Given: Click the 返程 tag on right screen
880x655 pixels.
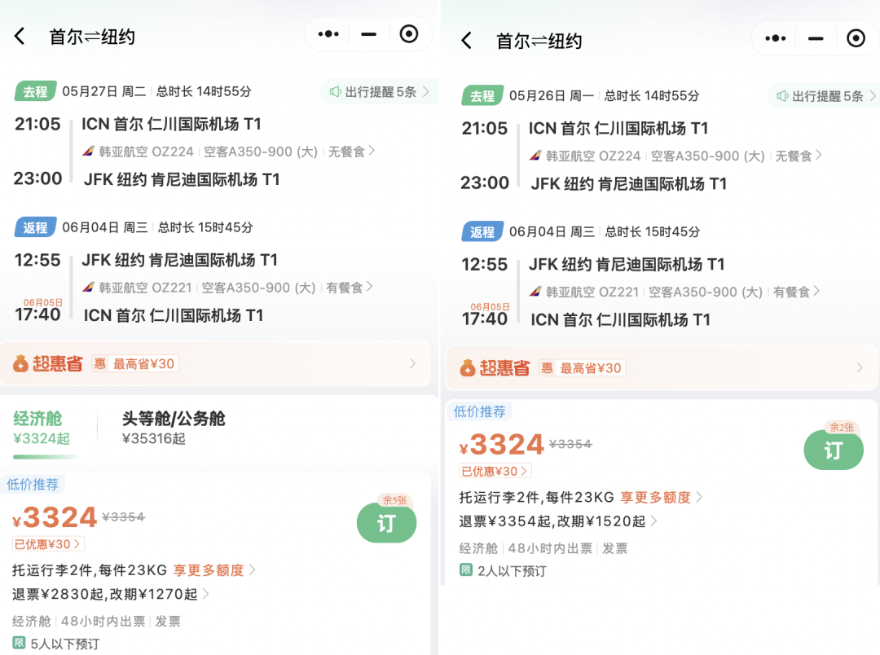Looking at the screenshot, I should click(x=482, y=232).
